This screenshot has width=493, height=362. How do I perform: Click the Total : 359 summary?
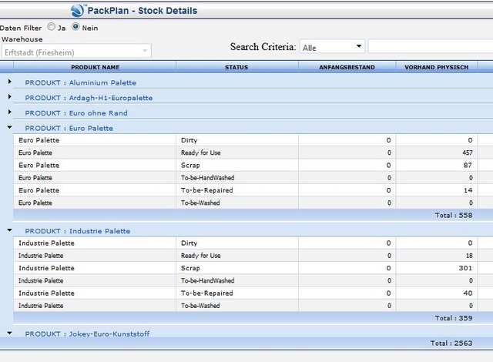[x=454, y=318]
